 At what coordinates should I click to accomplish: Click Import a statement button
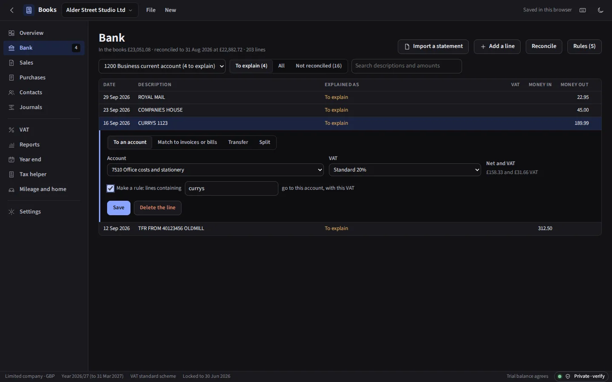click(433, 47)
